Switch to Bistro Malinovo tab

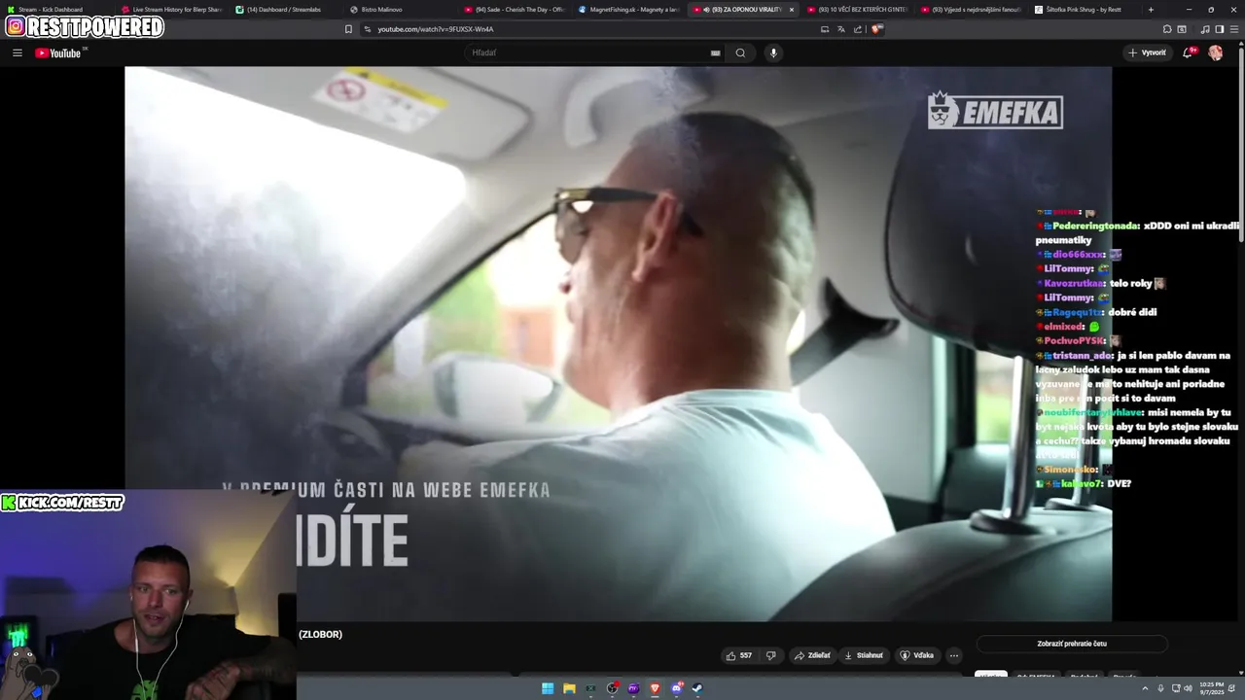(x=401, y=9)
